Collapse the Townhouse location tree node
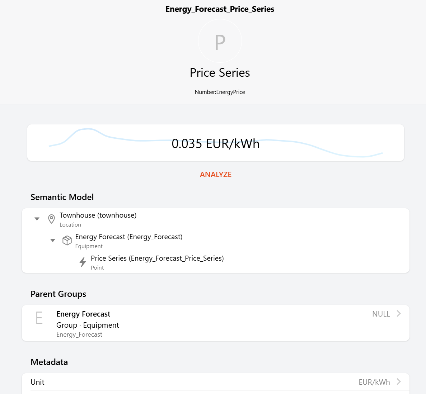This screenshot has width=426, height=394. point(37,219)
